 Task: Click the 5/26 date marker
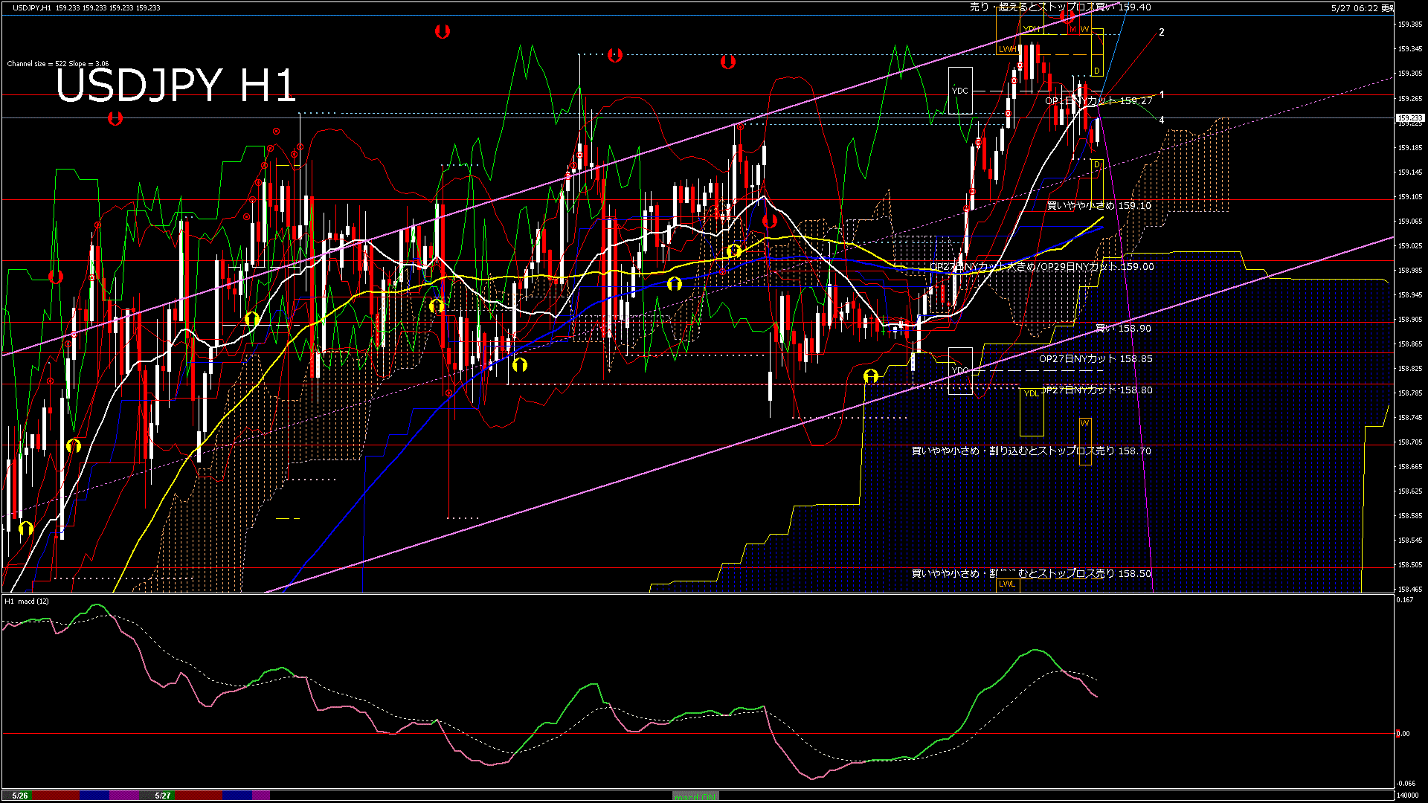20,796
